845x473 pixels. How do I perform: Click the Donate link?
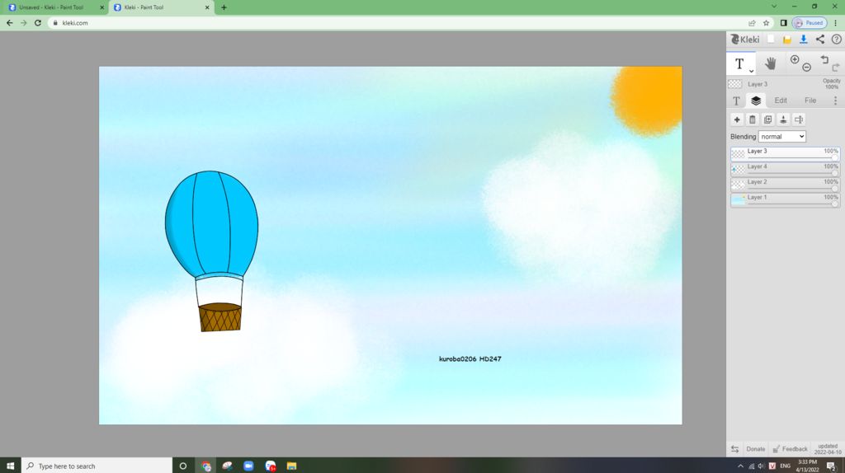click(755, 449)
